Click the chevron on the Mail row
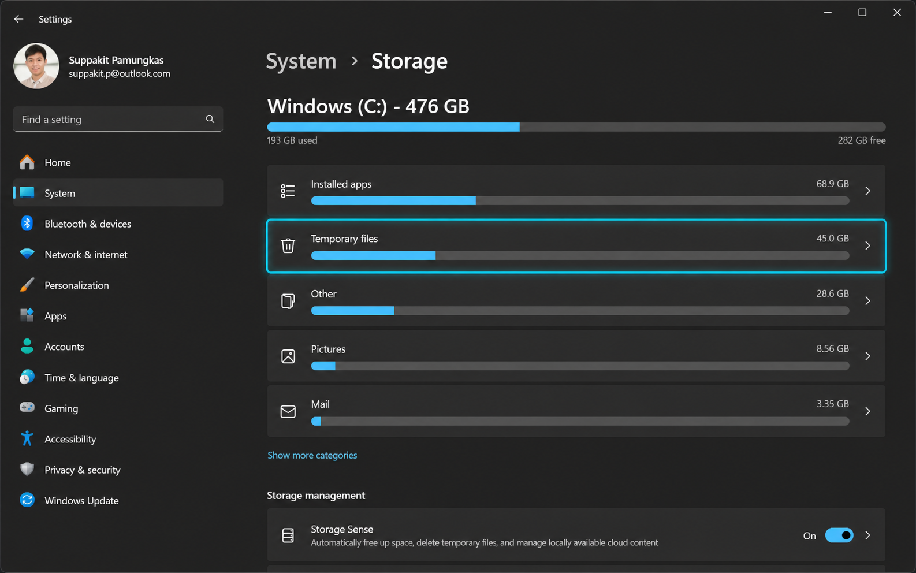Viewport: 916px width, 573px height. [x=867, y=411]
